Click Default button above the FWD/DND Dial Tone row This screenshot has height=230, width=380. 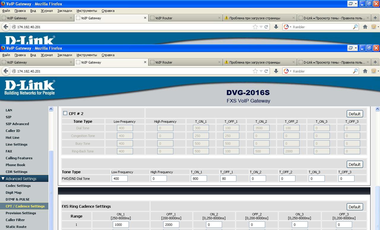[354, 164]
